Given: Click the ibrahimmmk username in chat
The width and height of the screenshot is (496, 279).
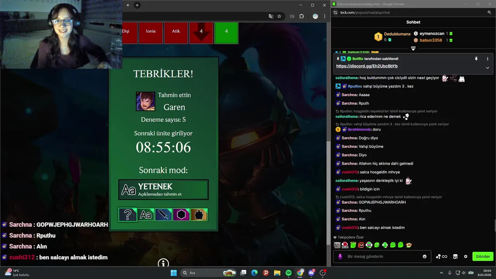Looking at the screenshot, I should [359, 129].
